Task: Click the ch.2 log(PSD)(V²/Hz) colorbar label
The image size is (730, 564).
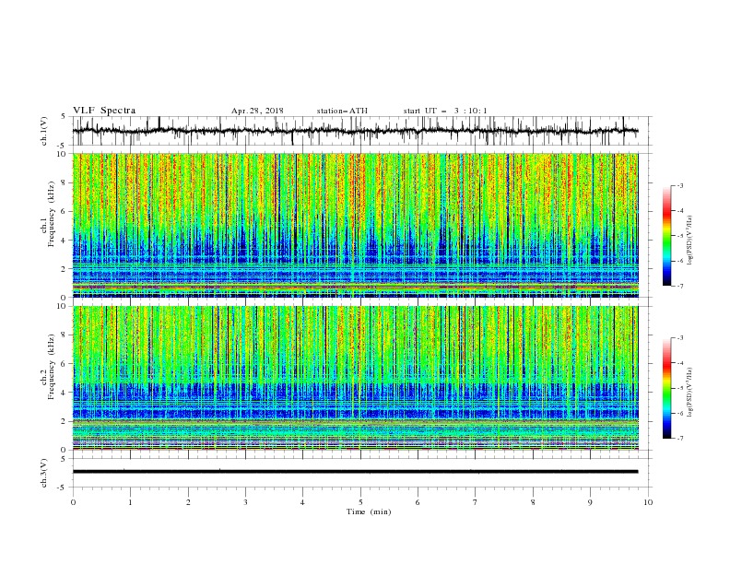Action: [x=690, y=393]
